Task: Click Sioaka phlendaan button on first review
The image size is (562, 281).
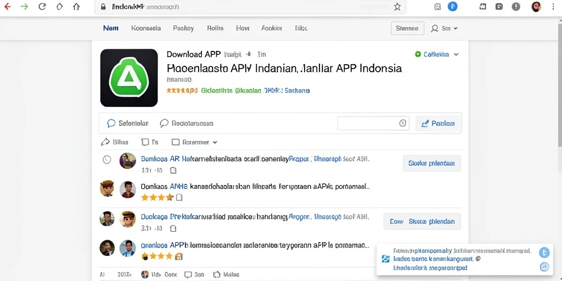Action: (x=432, y=163)
